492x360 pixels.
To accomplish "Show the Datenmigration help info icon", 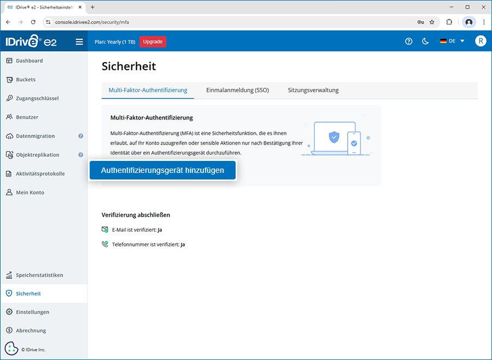I will pyautogui.click(x=80, y=136).
